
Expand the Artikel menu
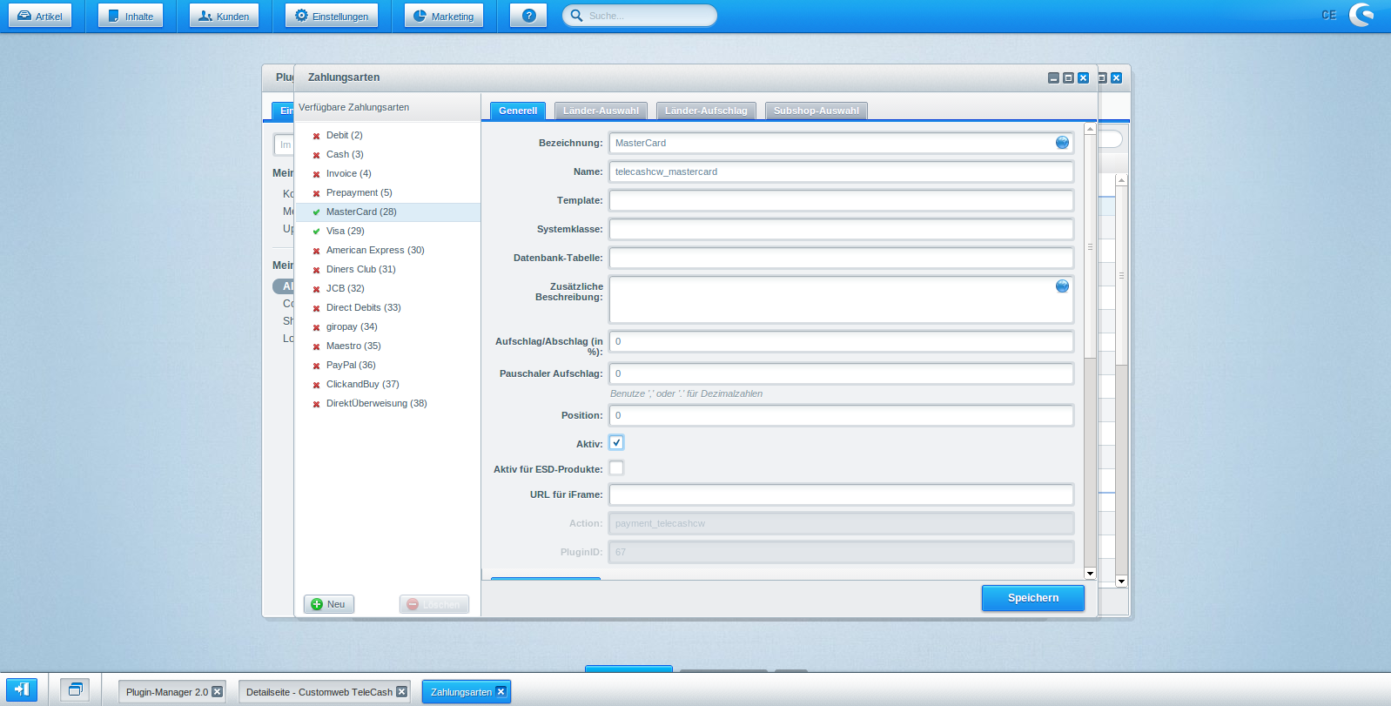[40, 16]
